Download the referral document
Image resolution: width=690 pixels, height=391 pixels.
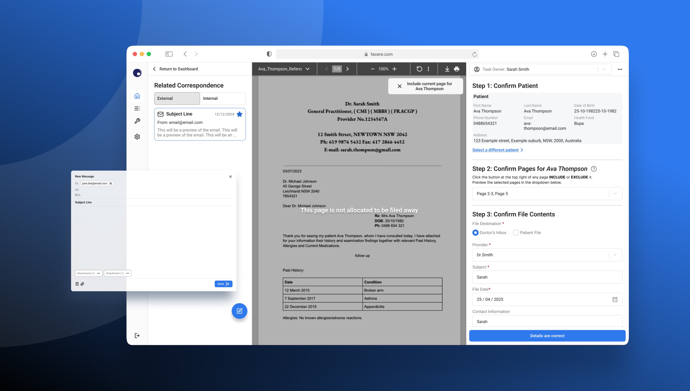pos(447,69)
